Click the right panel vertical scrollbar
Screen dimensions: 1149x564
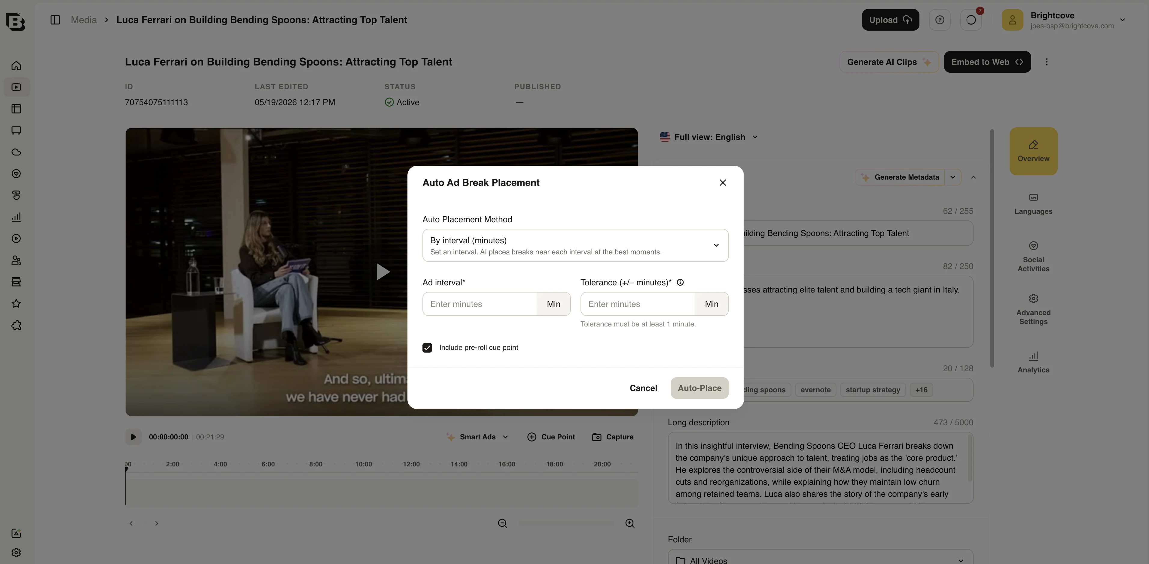992,249
